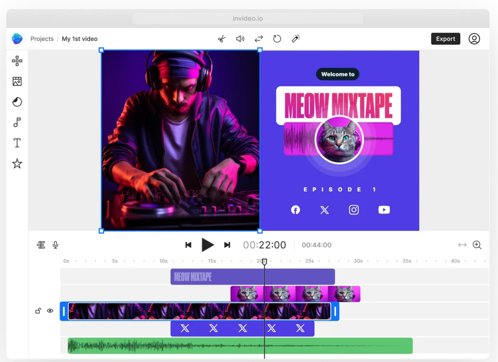This screenshot has height=362, width=498.
Task: Open the star favorites panel
Action: pyautogui.click(x=17, y=164)
